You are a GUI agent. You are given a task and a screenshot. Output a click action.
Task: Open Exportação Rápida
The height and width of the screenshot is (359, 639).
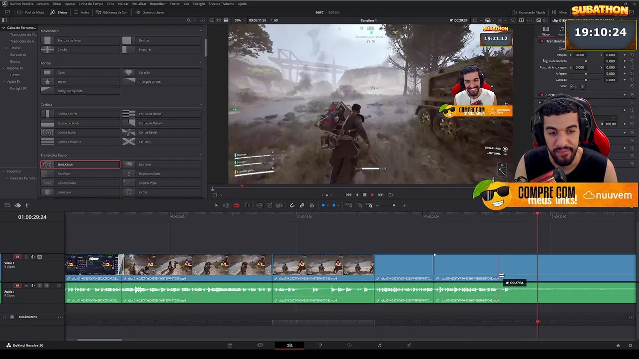point(529,12)
